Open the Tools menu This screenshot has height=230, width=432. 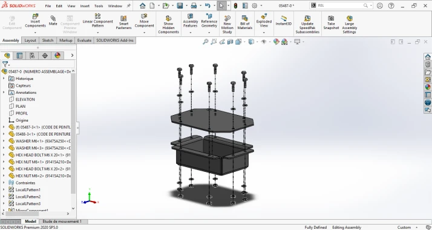tap(99, 6)
